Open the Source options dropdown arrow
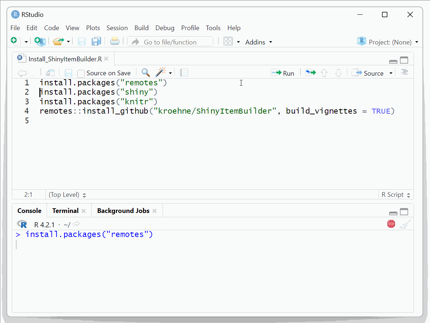Viewport: 430px width, 323px height. (x=391, y=73)
